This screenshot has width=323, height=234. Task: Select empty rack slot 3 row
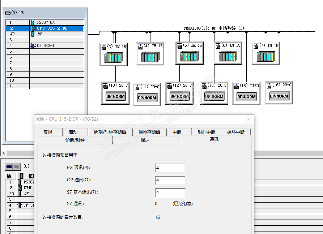pos(45,40)
